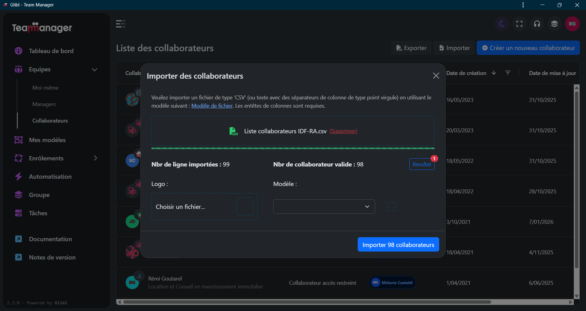Go to Automatisation in sidebar

(x=50, y=177)
